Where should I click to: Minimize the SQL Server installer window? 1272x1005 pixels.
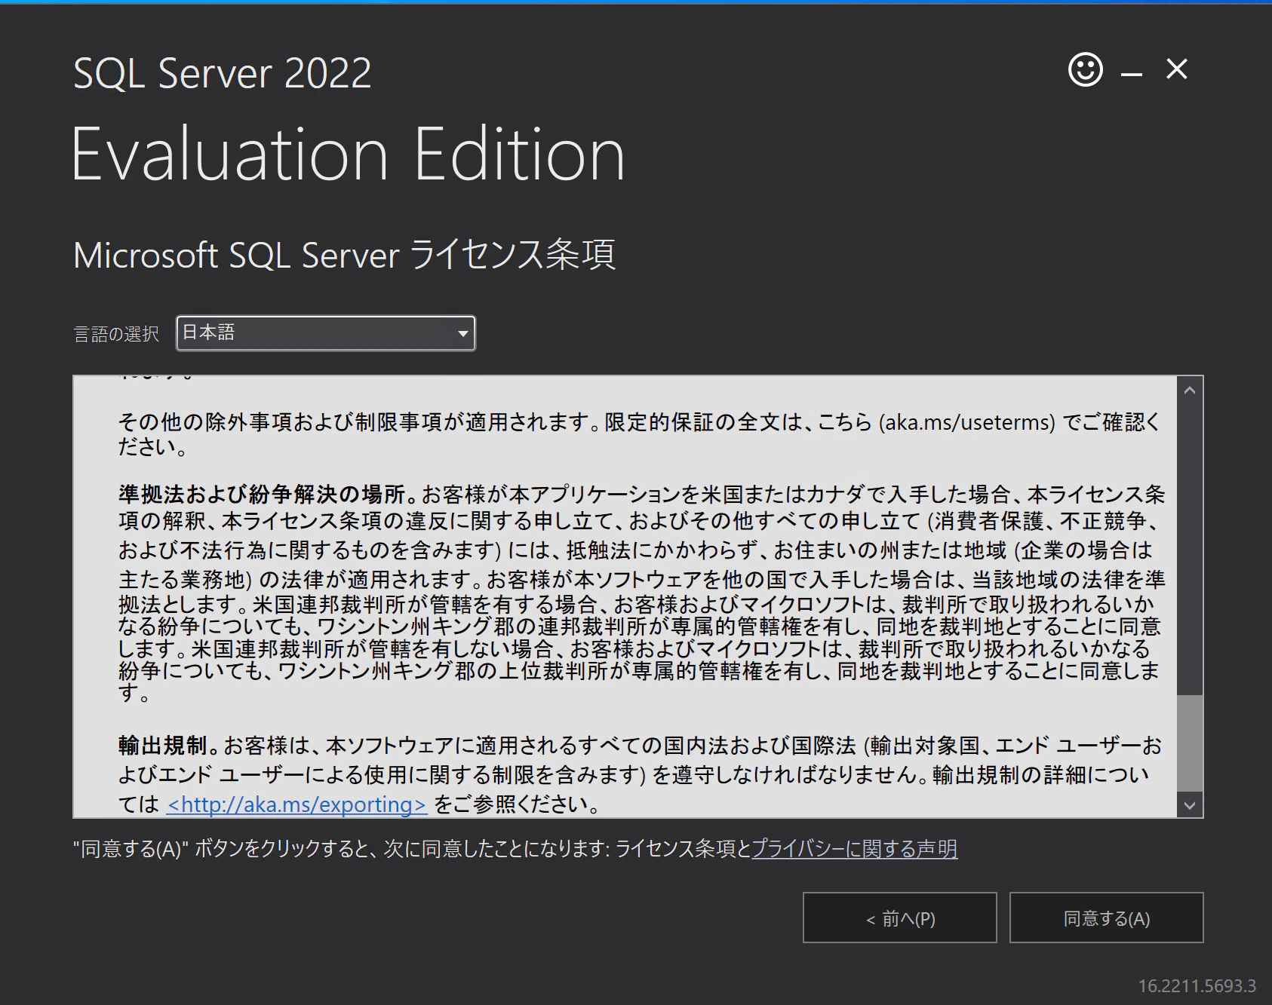(1131, 73)
